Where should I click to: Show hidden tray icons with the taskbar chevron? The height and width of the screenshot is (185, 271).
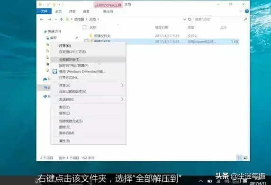pyautogui.click(x=201, y=181)
